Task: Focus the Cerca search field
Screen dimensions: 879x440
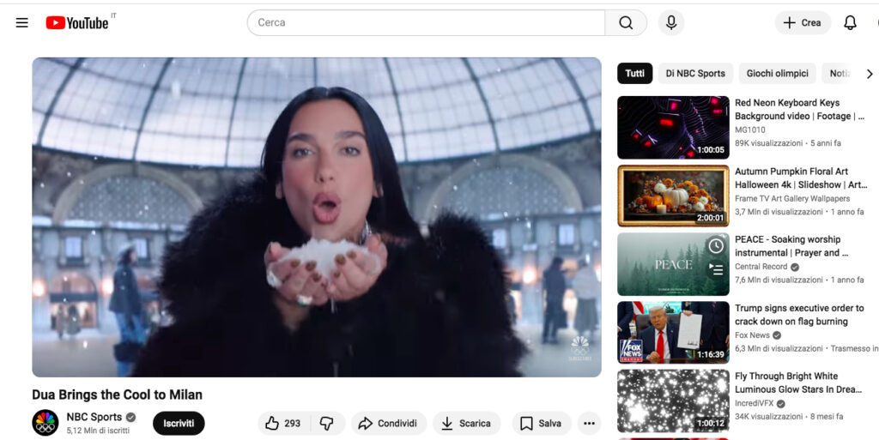Action: click(x=426, y=22)
